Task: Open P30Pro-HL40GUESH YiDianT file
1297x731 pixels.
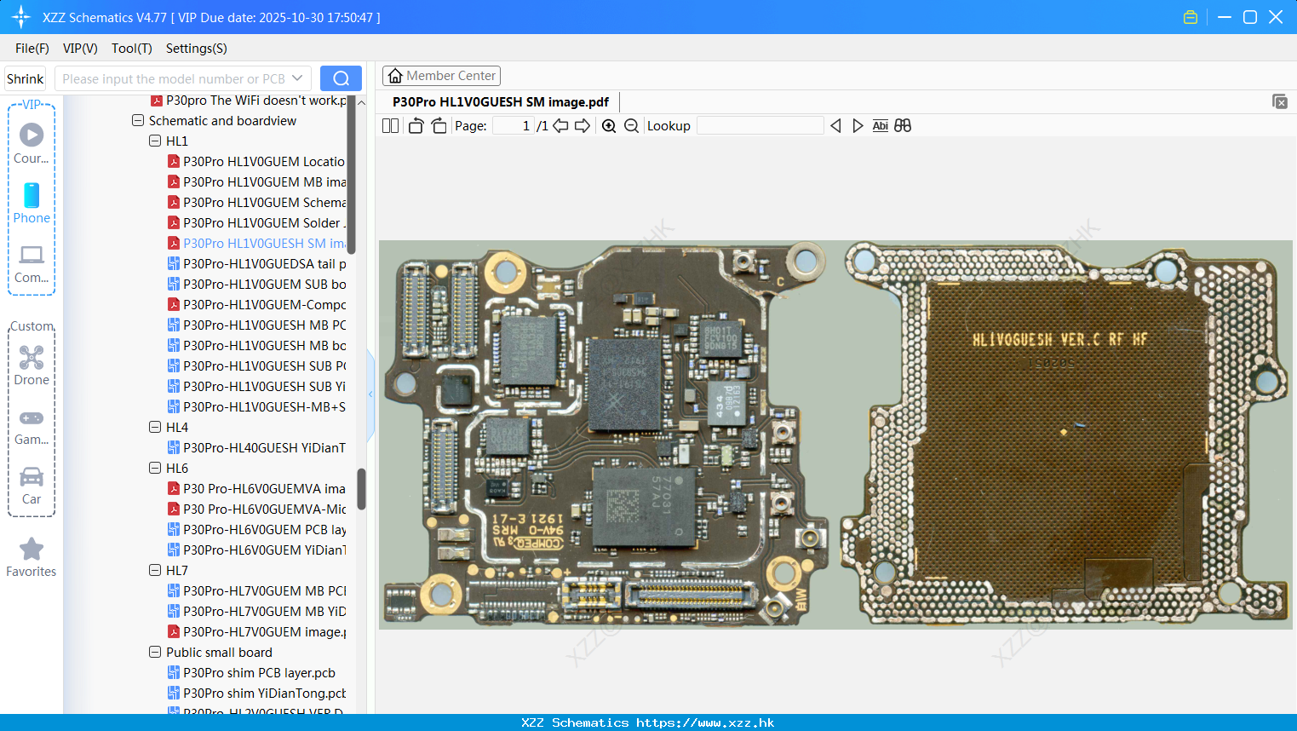Action: [x=256, y=448]
